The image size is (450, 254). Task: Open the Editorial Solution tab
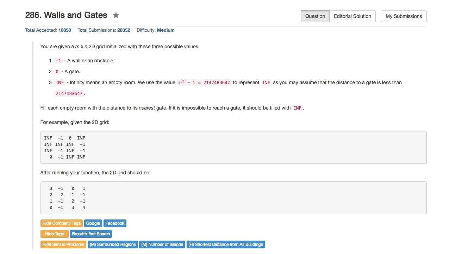tap(352, 16)
